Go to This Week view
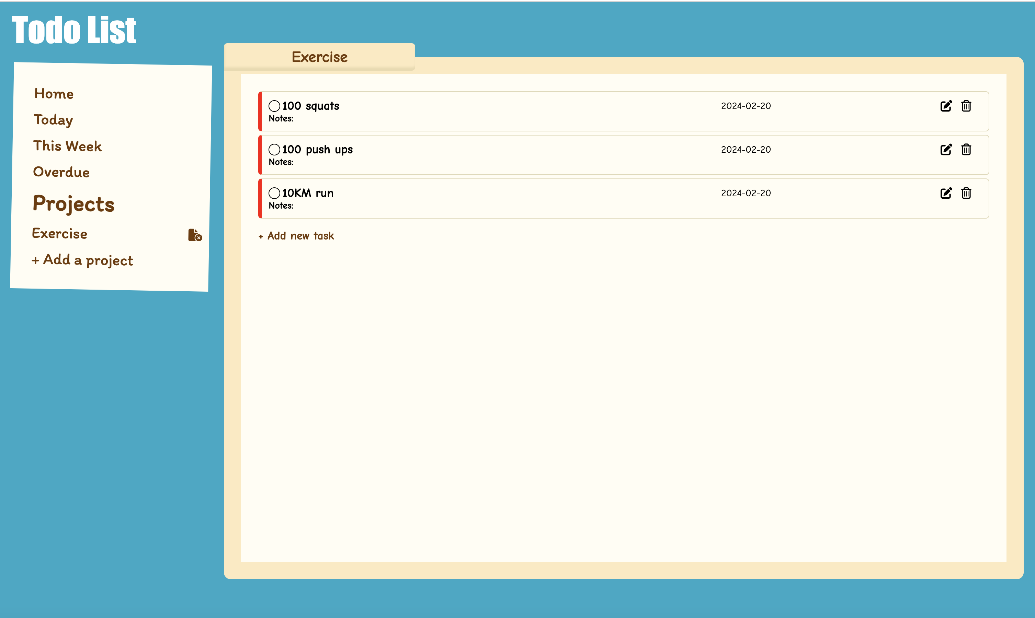This screenshot has height=618, width=1035. pos(67,146)
